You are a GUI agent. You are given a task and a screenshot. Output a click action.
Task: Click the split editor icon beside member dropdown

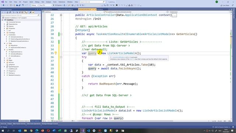[231, 12]
